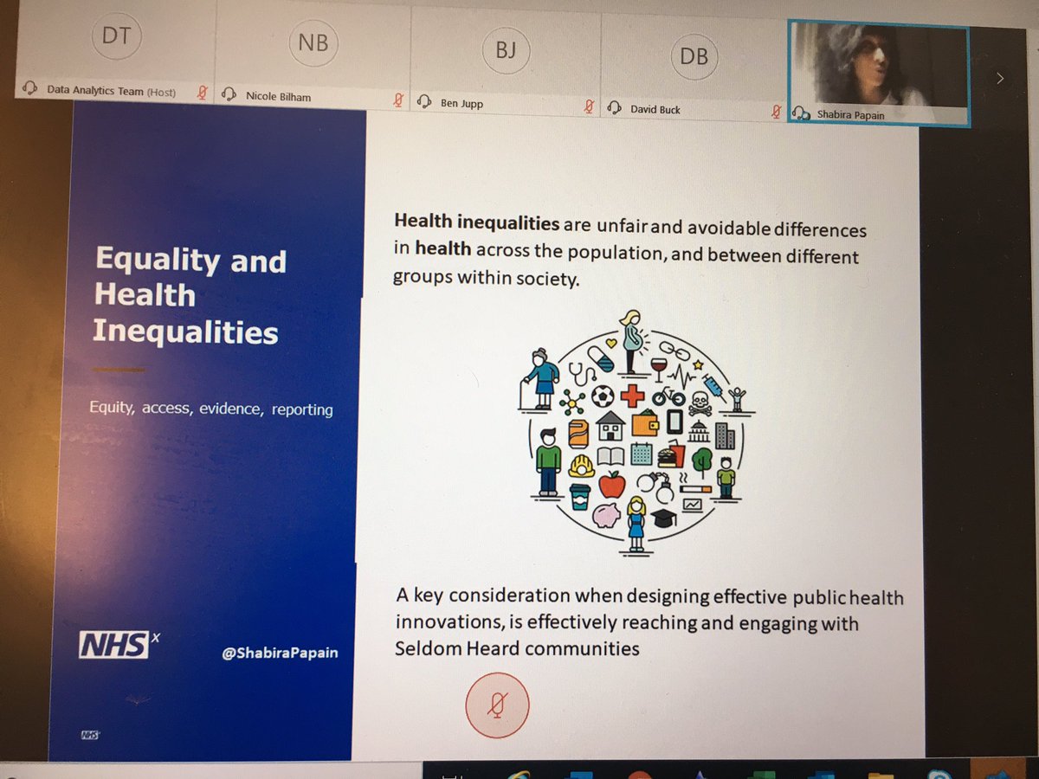Click the circular health inequalities infographic

point(638,433)
